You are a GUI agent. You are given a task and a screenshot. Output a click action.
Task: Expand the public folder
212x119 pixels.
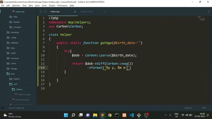click(x=13, y=53)
